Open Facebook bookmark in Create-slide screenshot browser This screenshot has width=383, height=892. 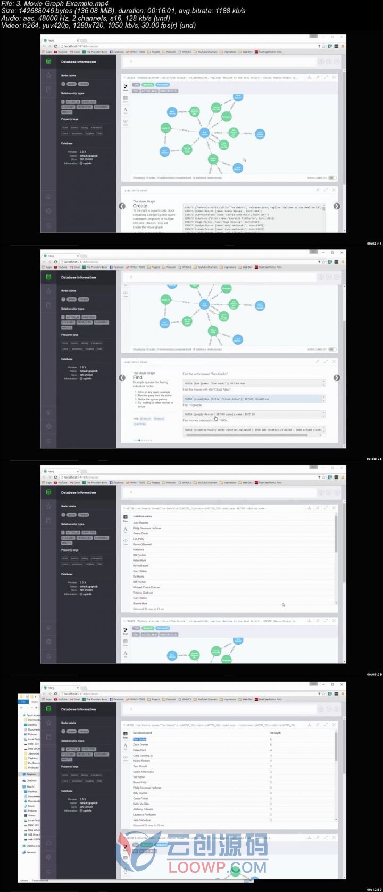(117, 52)
